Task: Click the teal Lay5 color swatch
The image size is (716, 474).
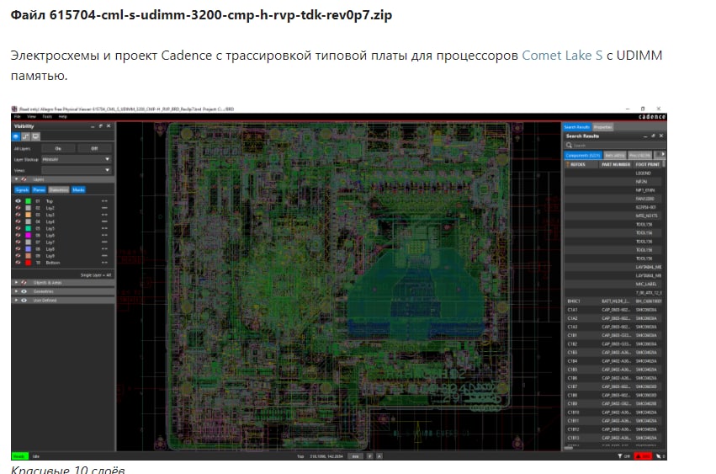Action: coord(28,228)
